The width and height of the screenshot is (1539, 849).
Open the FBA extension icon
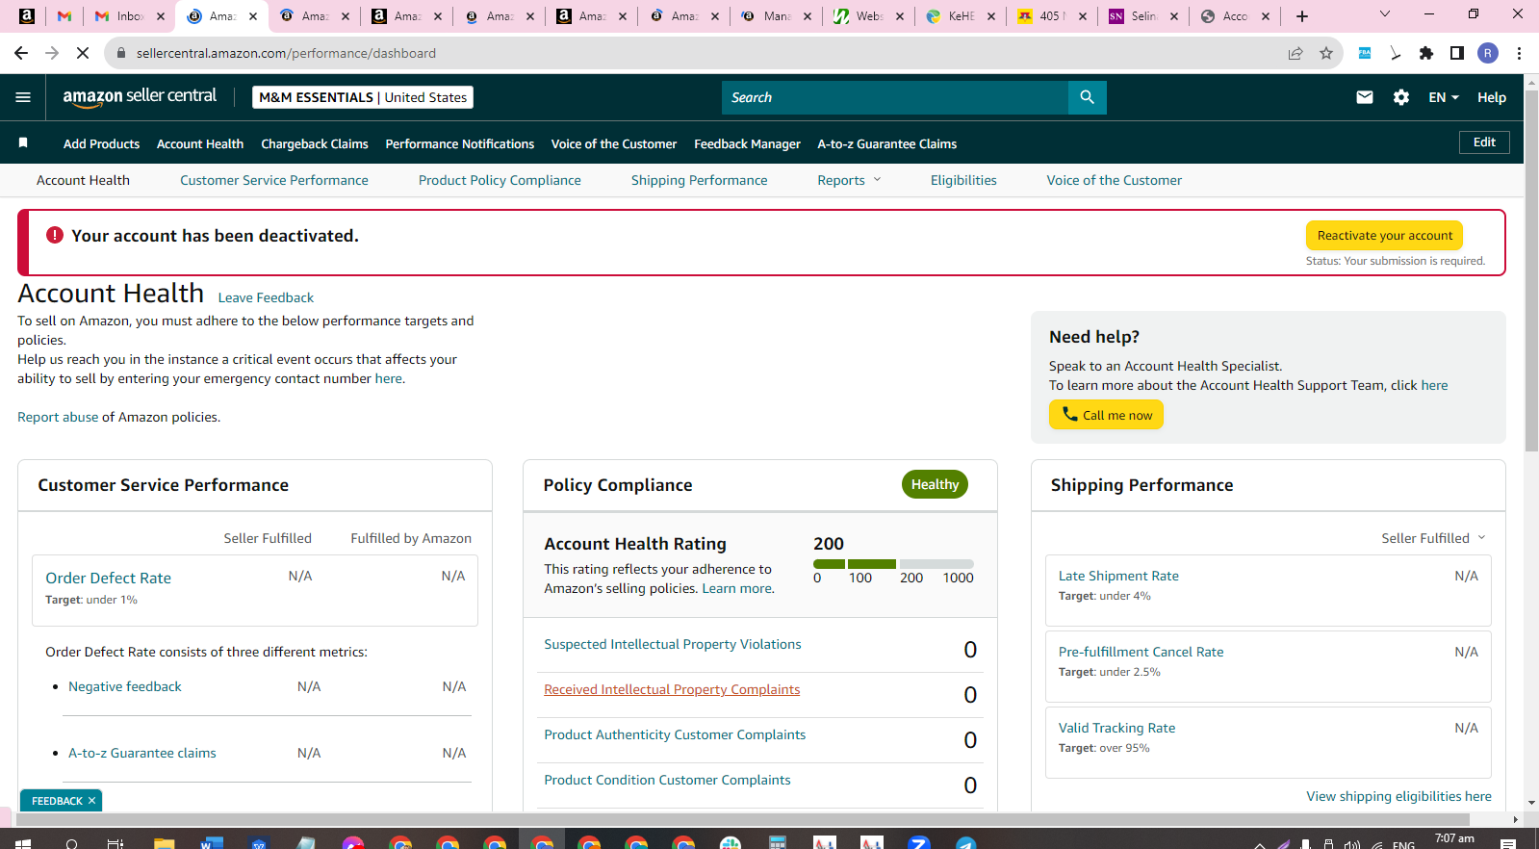pyautogui.click(x=1365, y=53)
